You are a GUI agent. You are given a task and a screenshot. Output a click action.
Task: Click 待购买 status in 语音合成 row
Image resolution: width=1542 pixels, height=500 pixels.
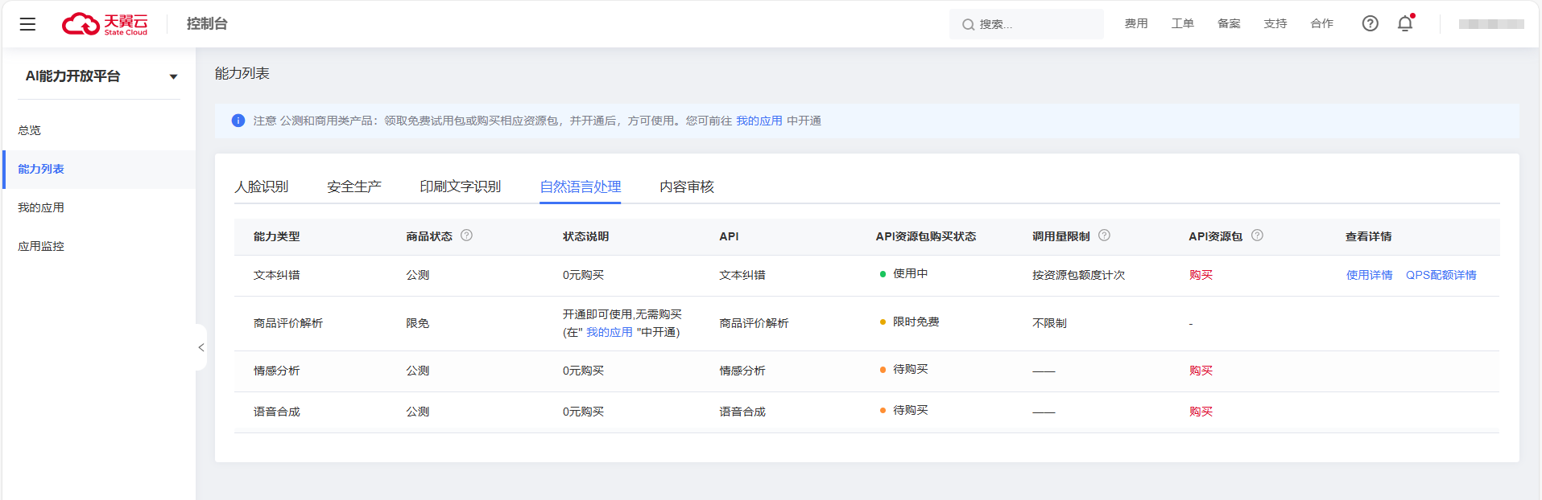tap(910, 410)
